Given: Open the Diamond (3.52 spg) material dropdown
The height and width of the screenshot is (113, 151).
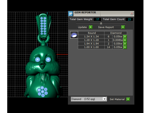Looking at the screenshot, I should coord(104,99).
